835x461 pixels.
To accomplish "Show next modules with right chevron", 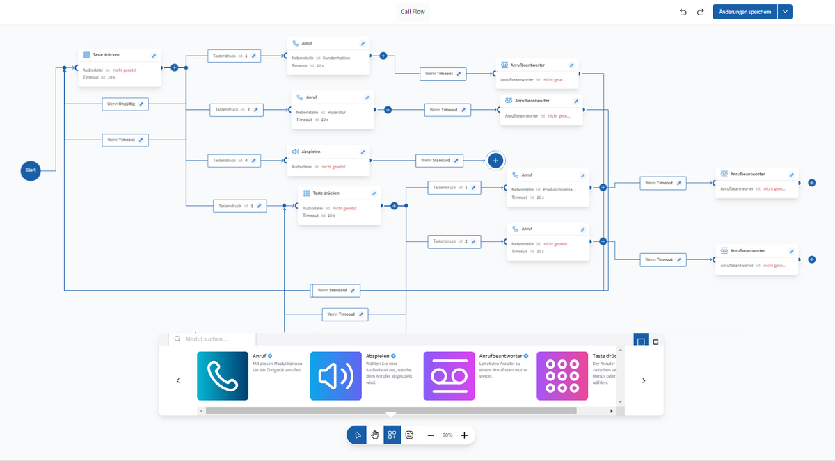I will (x=644, y=380).
